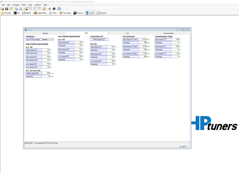Click the High Speed TFT value field
The width and height of the screenshot is (239, 173).
pyautogui.click(x=175, y=40)
